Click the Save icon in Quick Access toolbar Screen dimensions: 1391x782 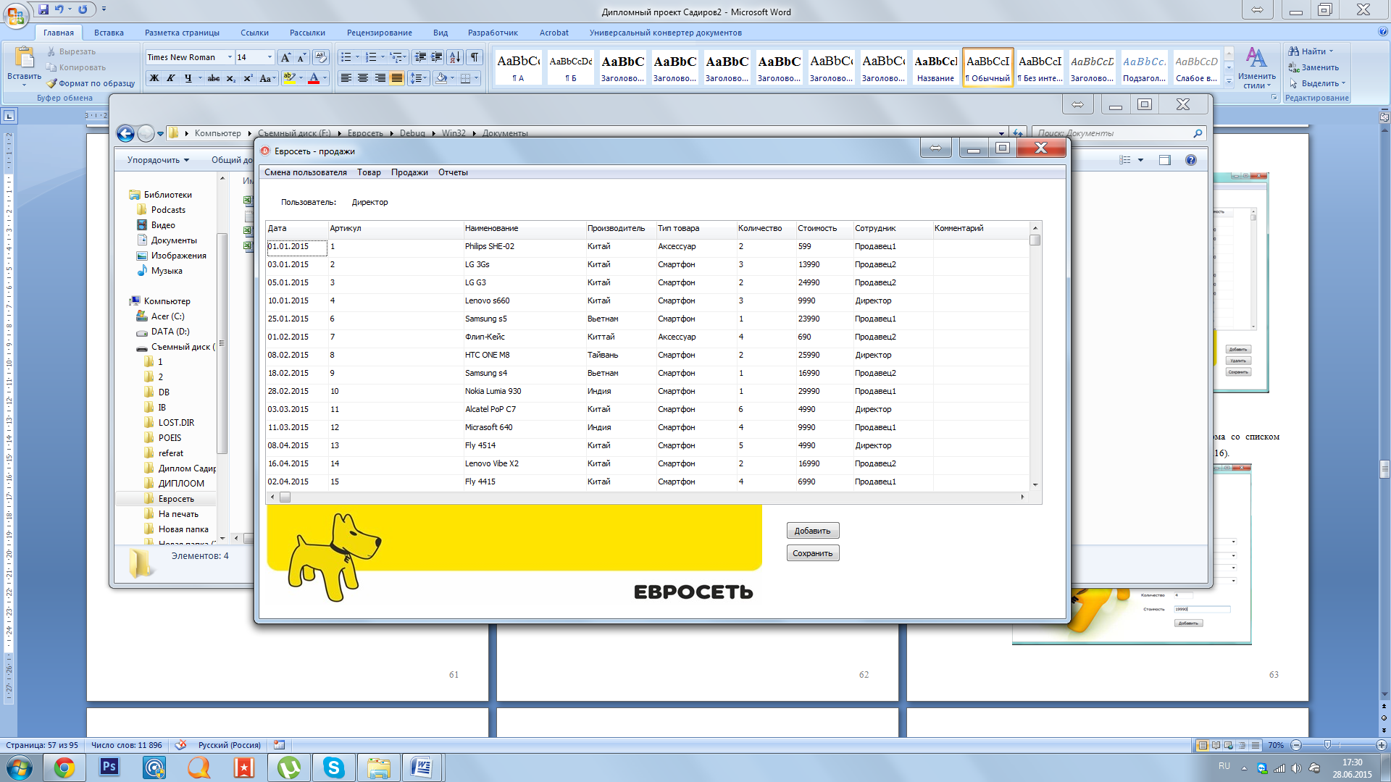43,9
